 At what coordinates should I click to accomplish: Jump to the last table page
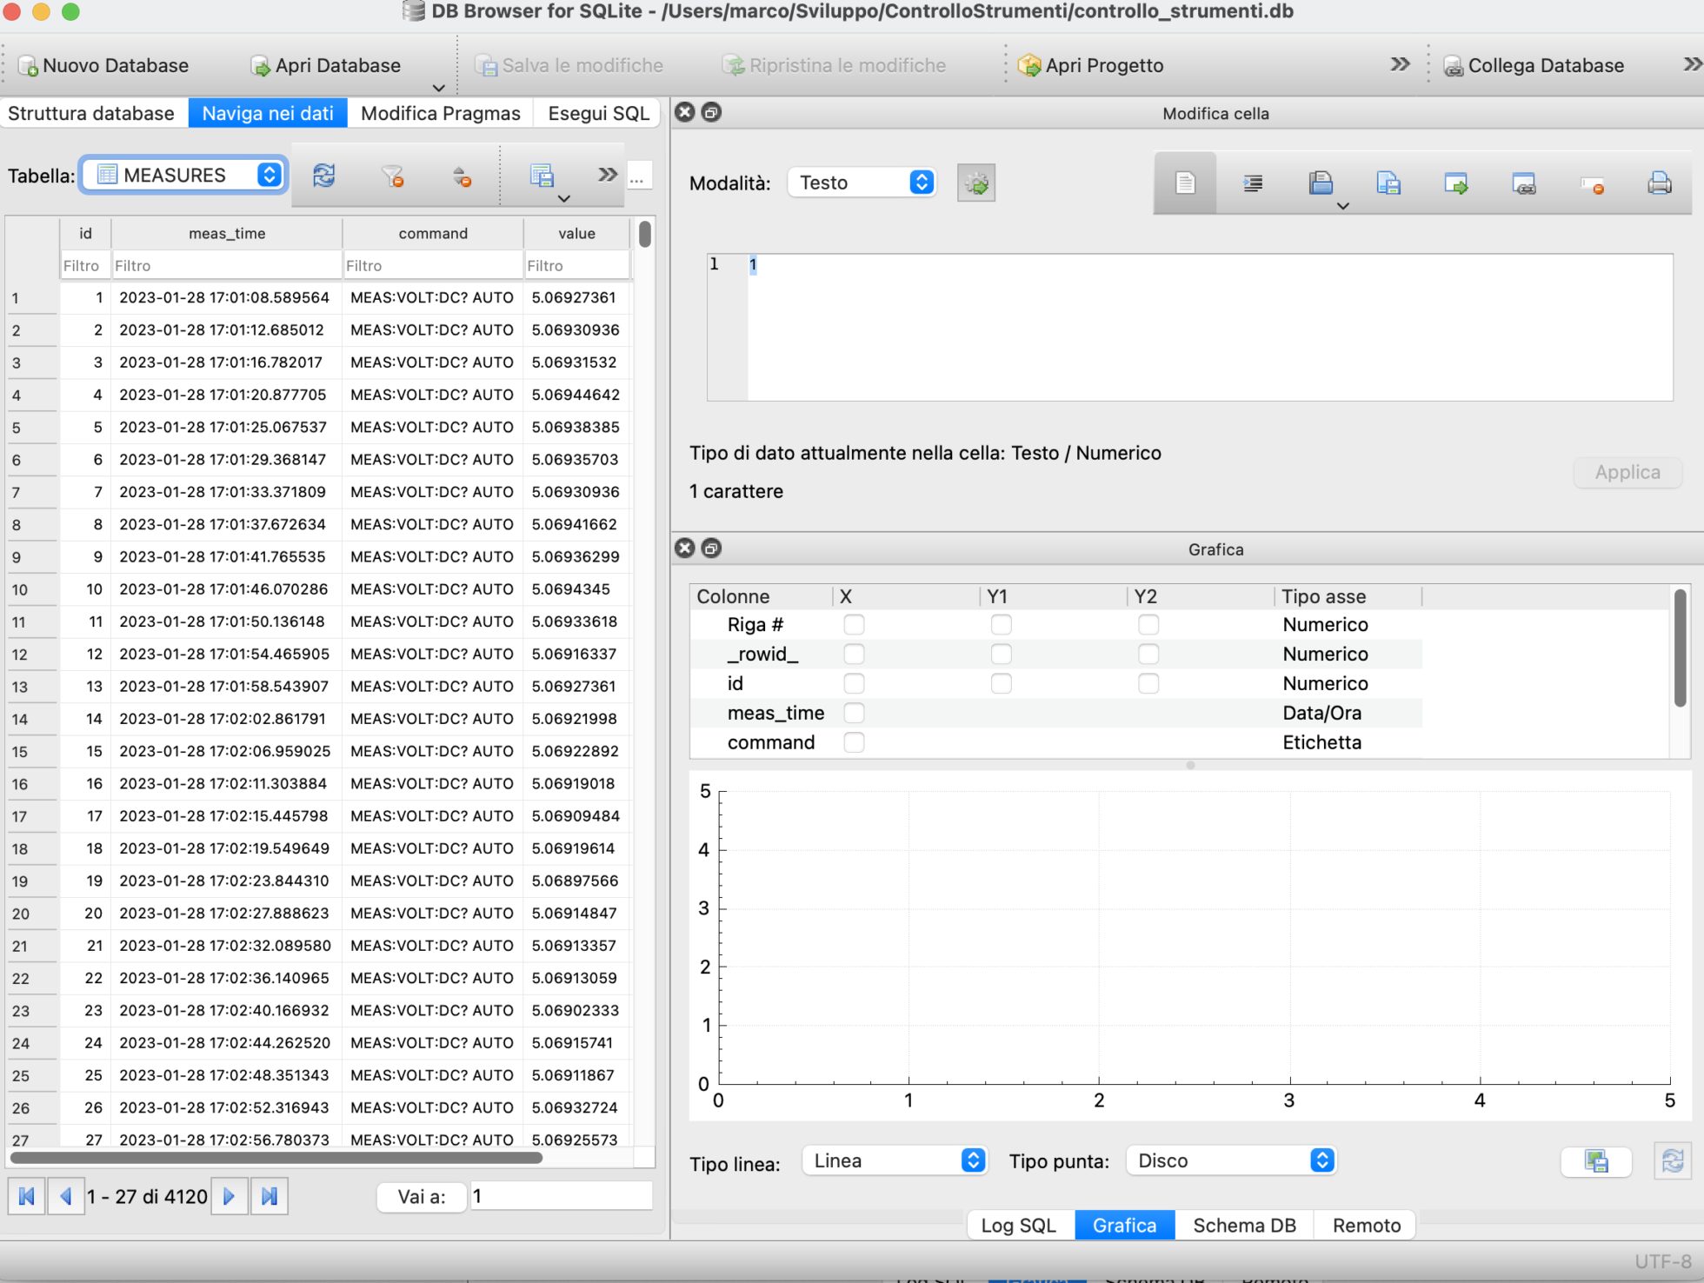[270, 1197]
